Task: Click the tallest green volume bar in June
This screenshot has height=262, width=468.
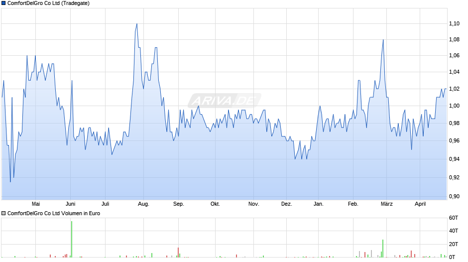Action: point(72,239)
